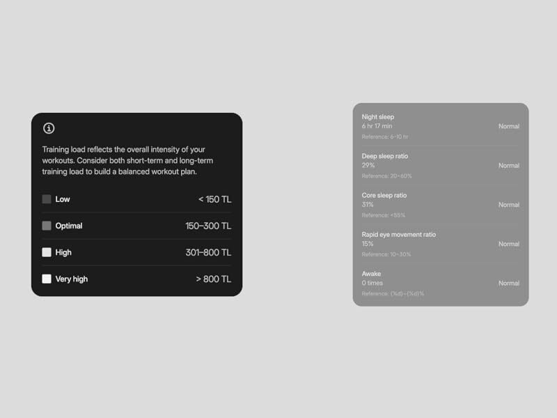Screen dimensions: 557x418
Task: Select the Optimal training load label
Action: pyautogui.click(x=69, y=226)
